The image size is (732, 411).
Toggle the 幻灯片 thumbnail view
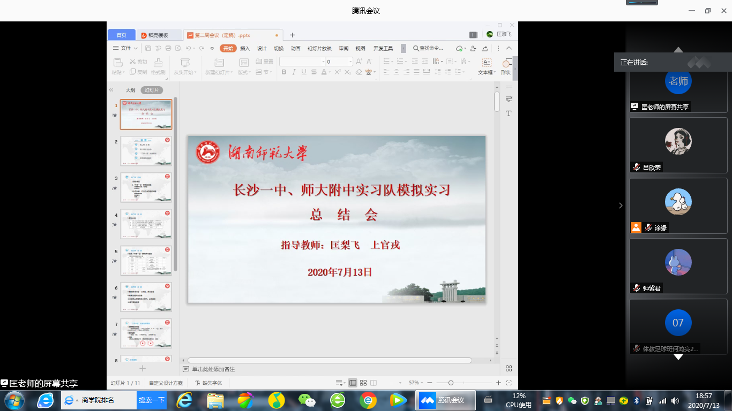pyautogui.click(x=152, y=90)
